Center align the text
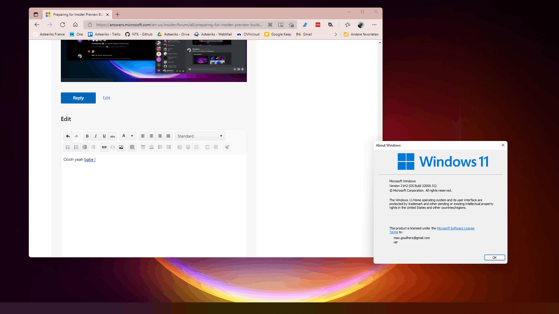 coord(151,136)
